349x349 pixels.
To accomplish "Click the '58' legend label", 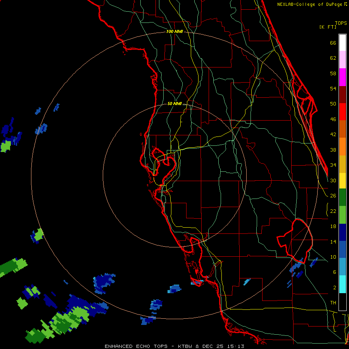I will coord(333,73).
